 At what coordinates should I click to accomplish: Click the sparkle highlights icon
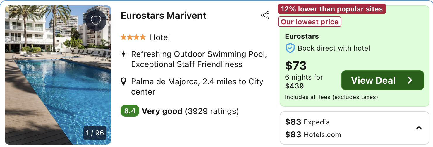pyautogui.click(x=123, y=54)
